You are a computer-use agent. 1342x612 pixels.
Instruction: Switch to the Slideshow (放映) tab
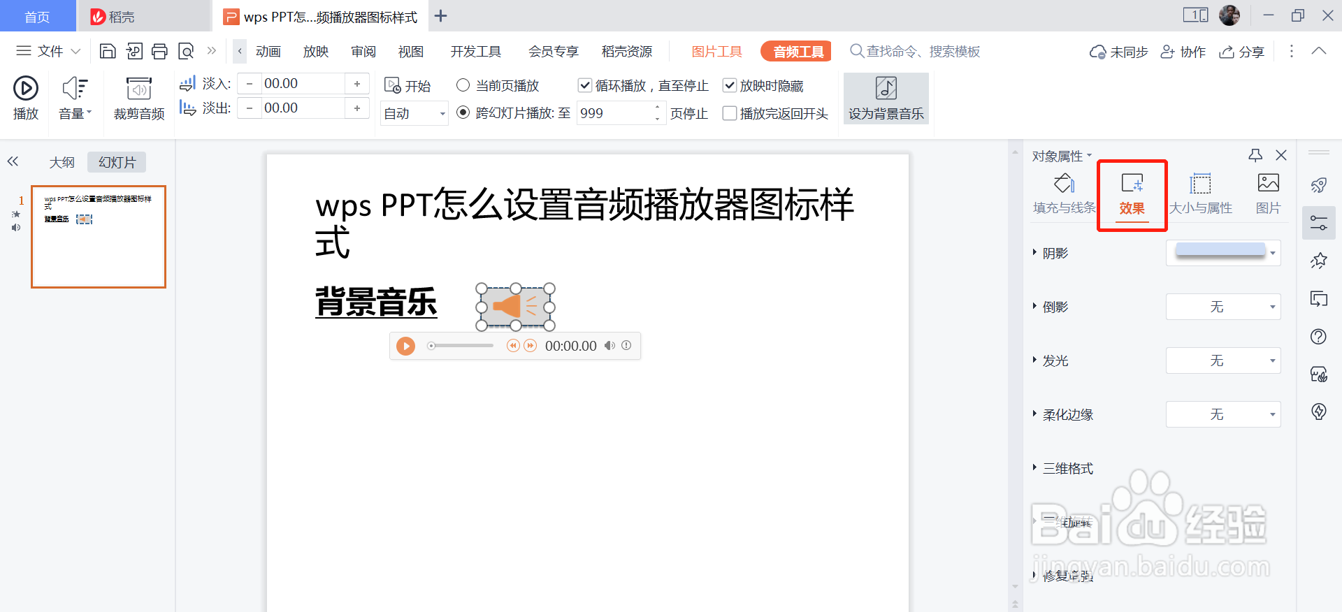click(316, 52)
